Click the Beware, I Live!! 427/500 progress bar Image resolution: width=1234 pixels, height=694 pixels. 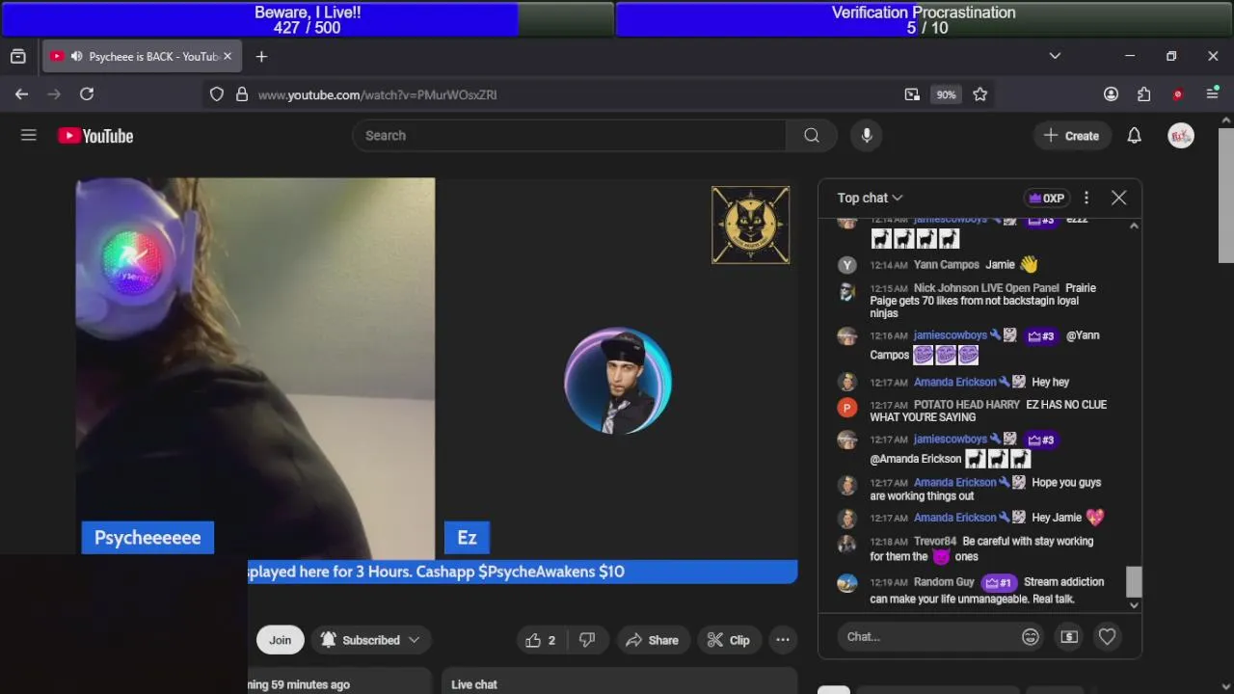pos(307,19)
